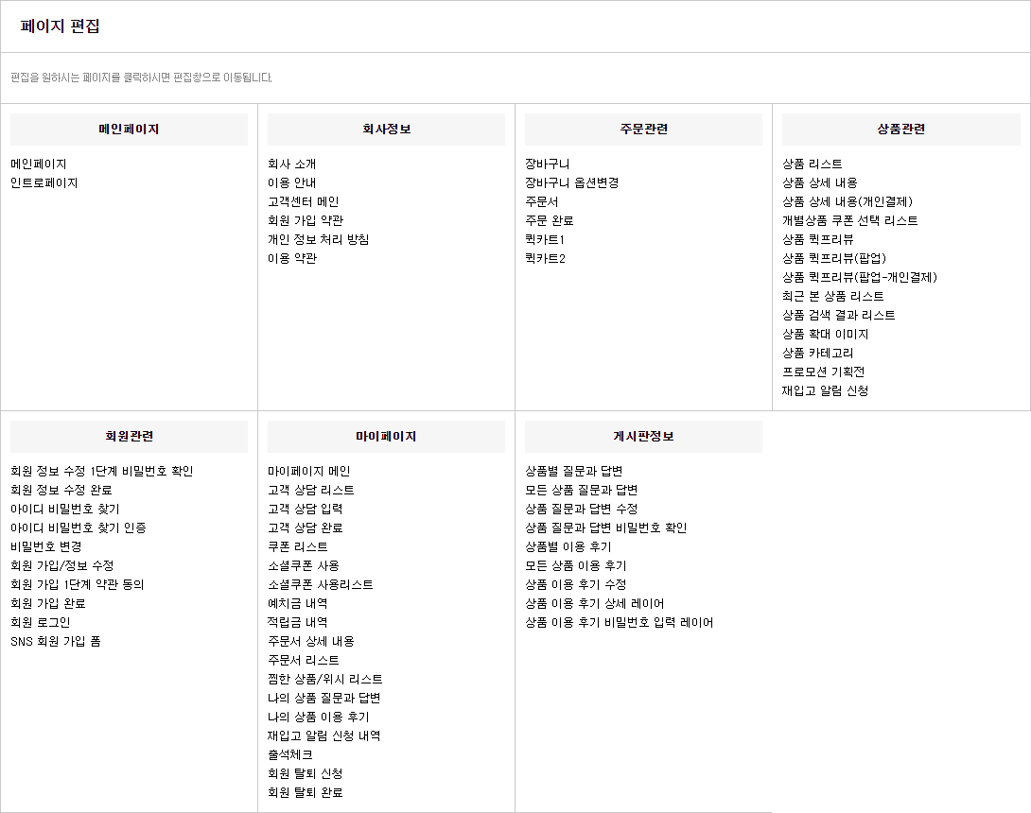Image resolution: width=1031 pixels, height=813 pixels.
Task: Open SNS 회원 가입 폼
Action: [x=56, y=642]
